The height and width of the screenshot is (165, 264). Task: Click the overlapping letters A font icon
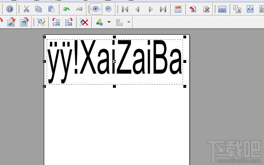tap(237, 9)
